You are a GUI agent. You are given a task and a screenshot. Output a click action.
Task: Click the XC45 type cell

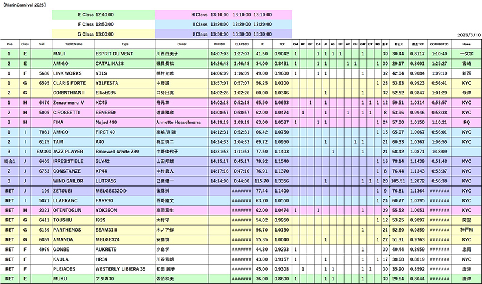[x=125, y=103]
